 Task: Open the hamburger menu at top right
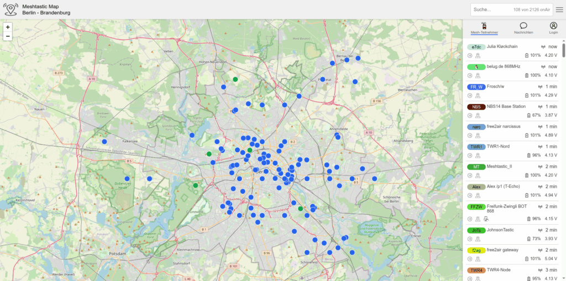click(x=559, y=9)
